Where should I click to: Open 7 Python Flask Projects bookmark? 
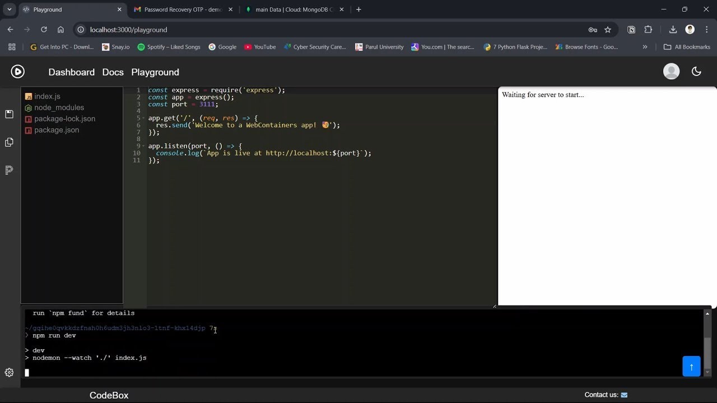515,47
